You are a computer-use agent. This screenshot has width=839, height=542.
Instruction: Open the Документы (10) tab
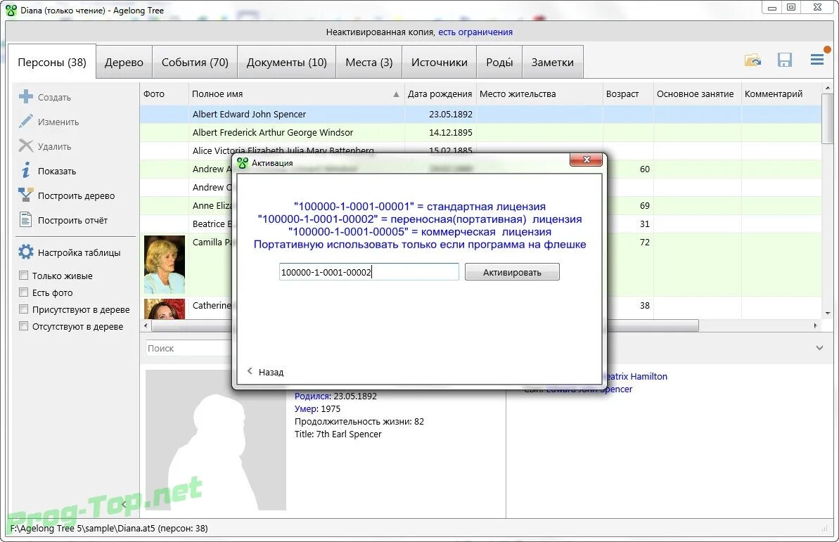tap(287, 62)
